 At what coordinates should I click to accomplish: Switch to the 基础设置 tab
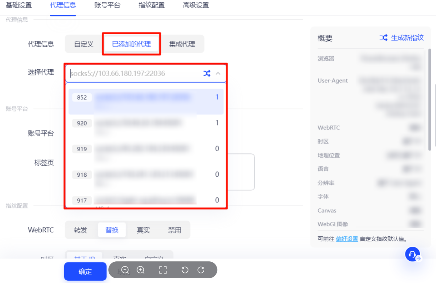[x=19, y=5]
